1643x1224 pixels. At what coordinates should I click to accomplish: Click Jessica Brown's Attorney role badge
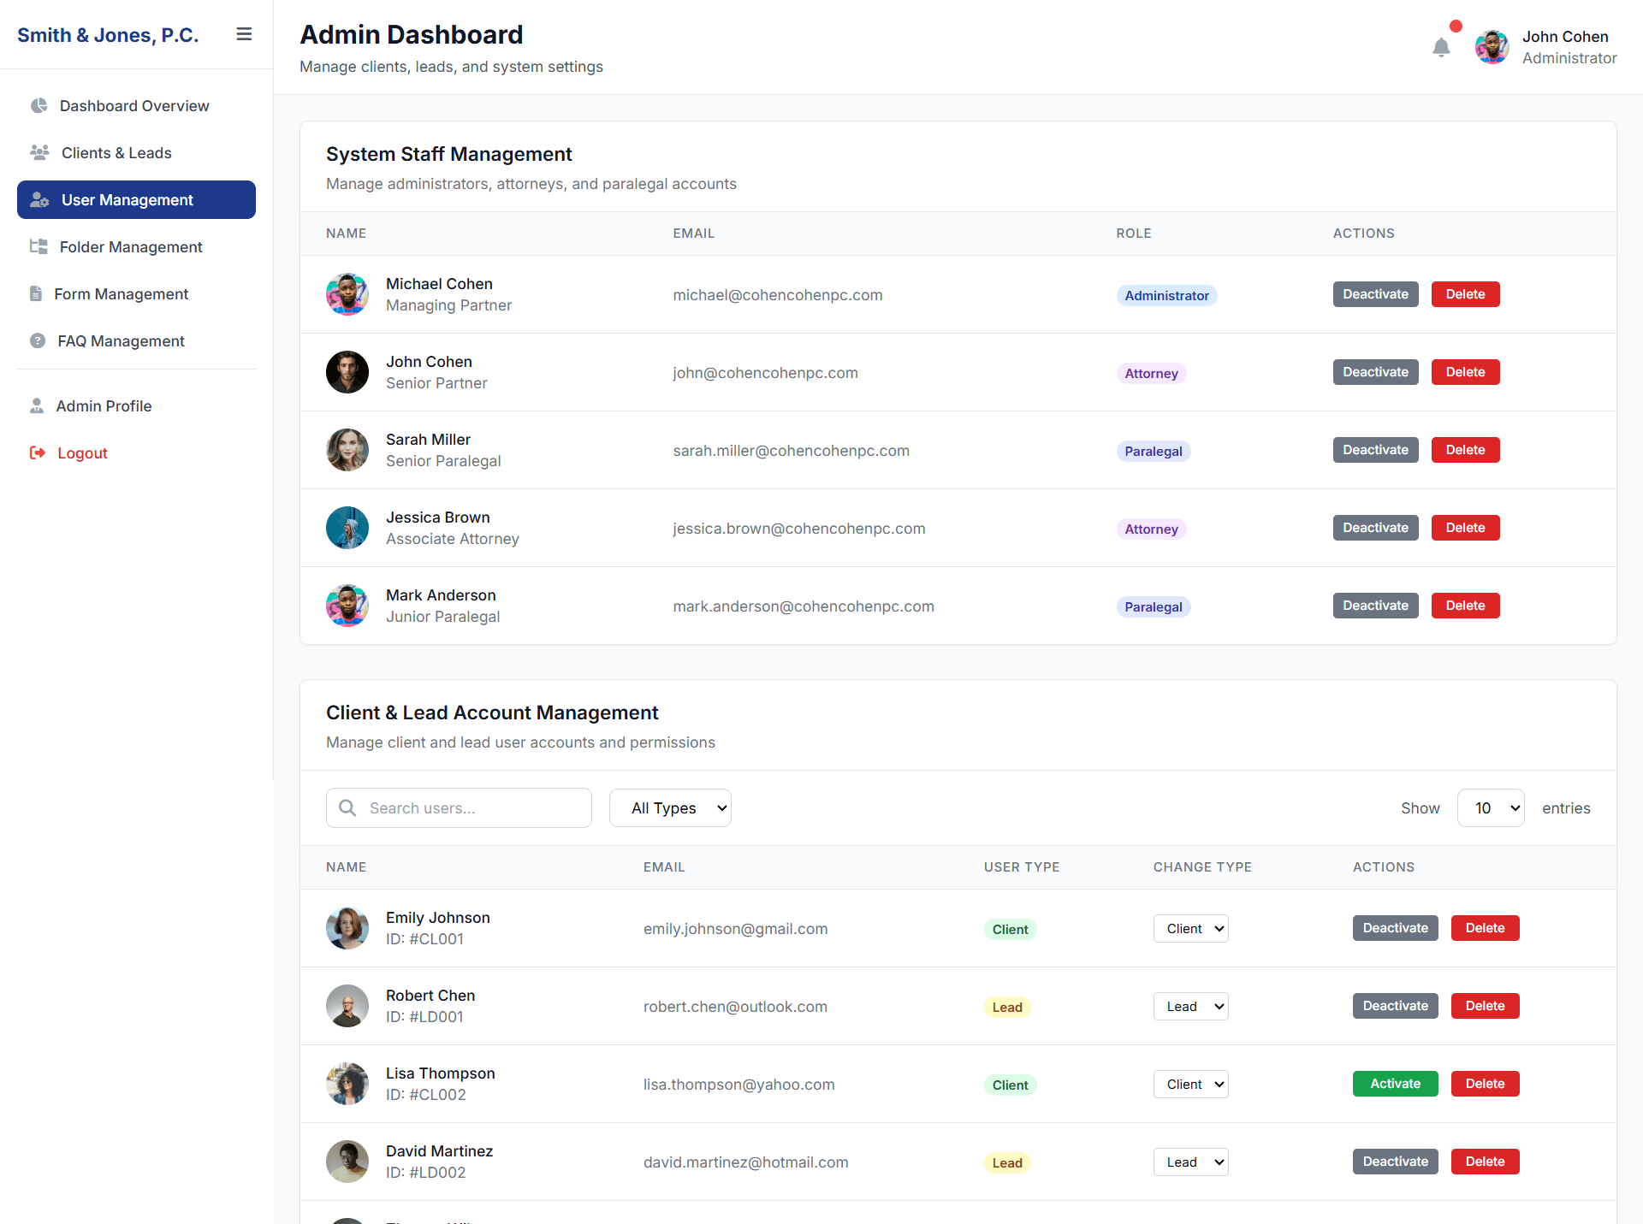point(1152,529)
